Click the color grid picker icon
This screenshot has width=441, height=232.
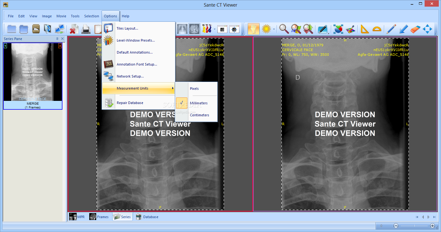pos(350,29)
